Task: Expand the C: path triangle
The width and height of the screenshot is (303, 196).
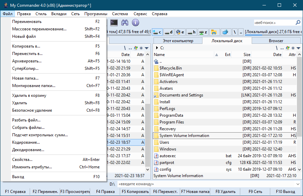Action: (157, 48)
